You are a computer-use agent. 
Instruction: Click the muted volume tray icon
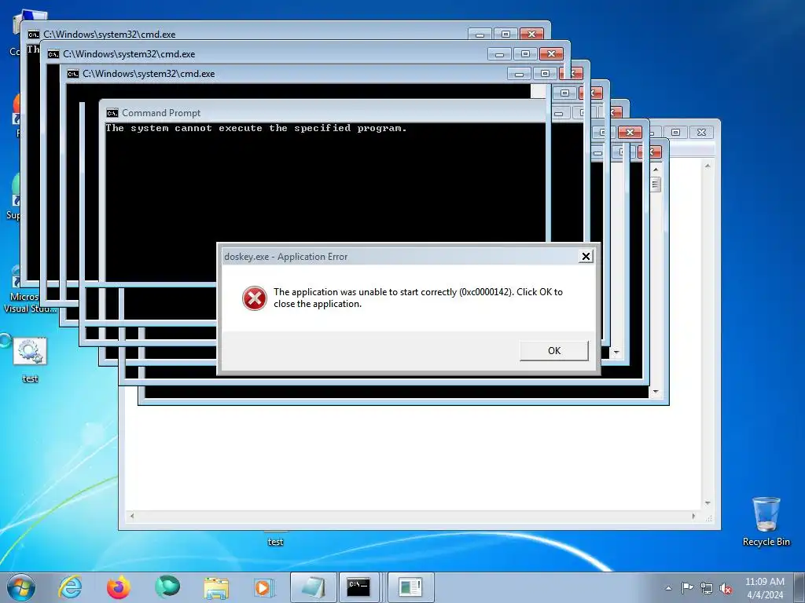(x=726, y=588)
